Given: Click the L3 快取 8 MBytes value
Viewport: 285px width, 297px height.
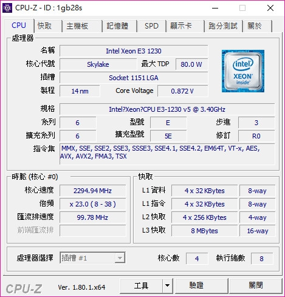Looking at the screenshot, I should coord(204,231).
